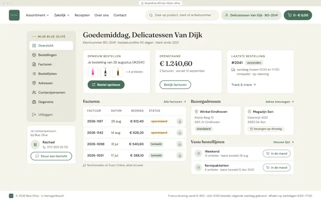Click Bekijk facturen button
Screen dimensions: 321x201
pyautogui.click(x=175, y=84)
